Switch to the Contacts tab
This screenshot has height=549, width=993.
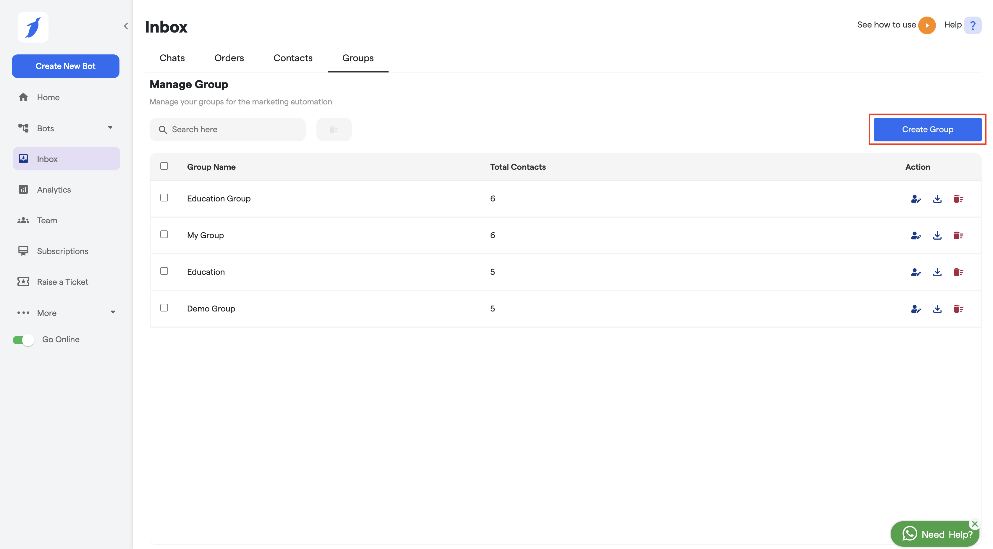click(292, 58)
